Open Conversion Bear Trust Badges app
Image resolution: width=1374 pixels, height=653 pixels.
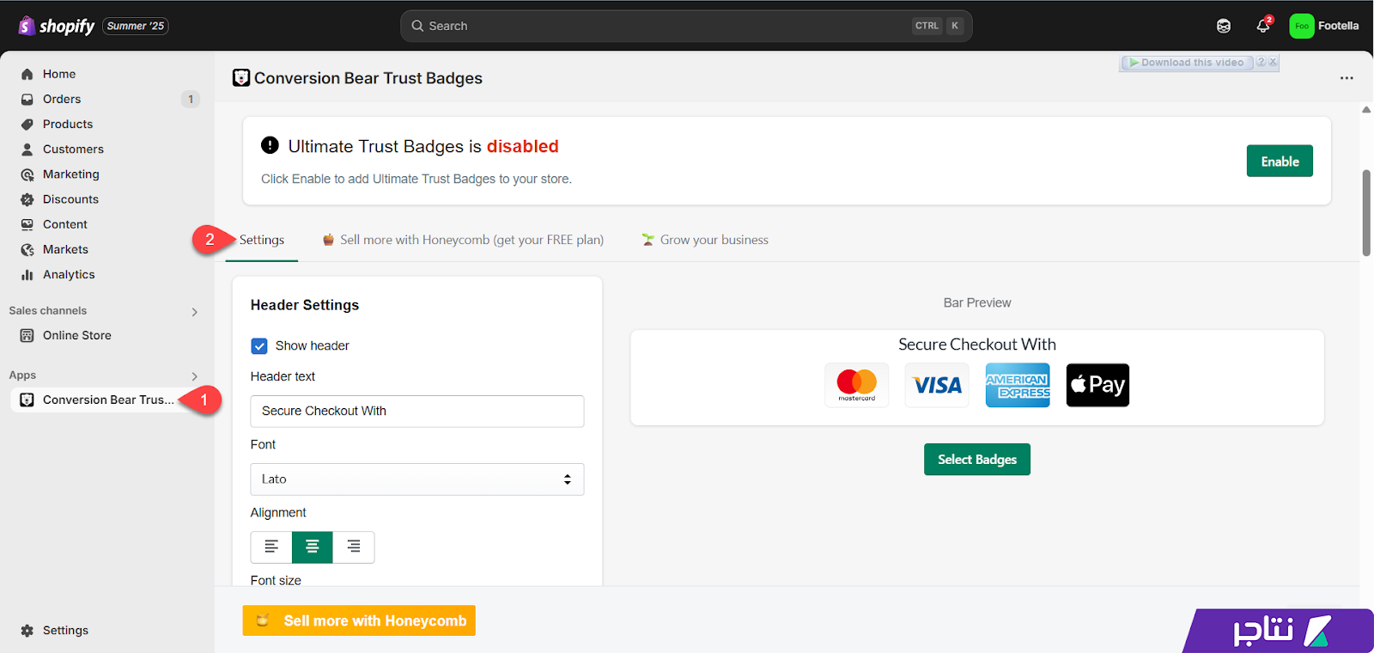coord(108,400)
